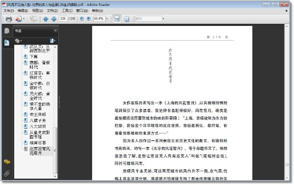This screenshot has height=185, width=294.
Task: Open the Comments panel icon
Action: pos(7,162)
